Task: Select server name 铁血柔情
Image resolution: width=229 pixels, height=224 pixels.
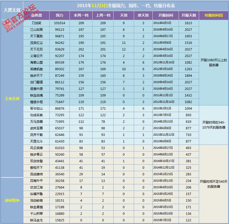Action: 36,207
